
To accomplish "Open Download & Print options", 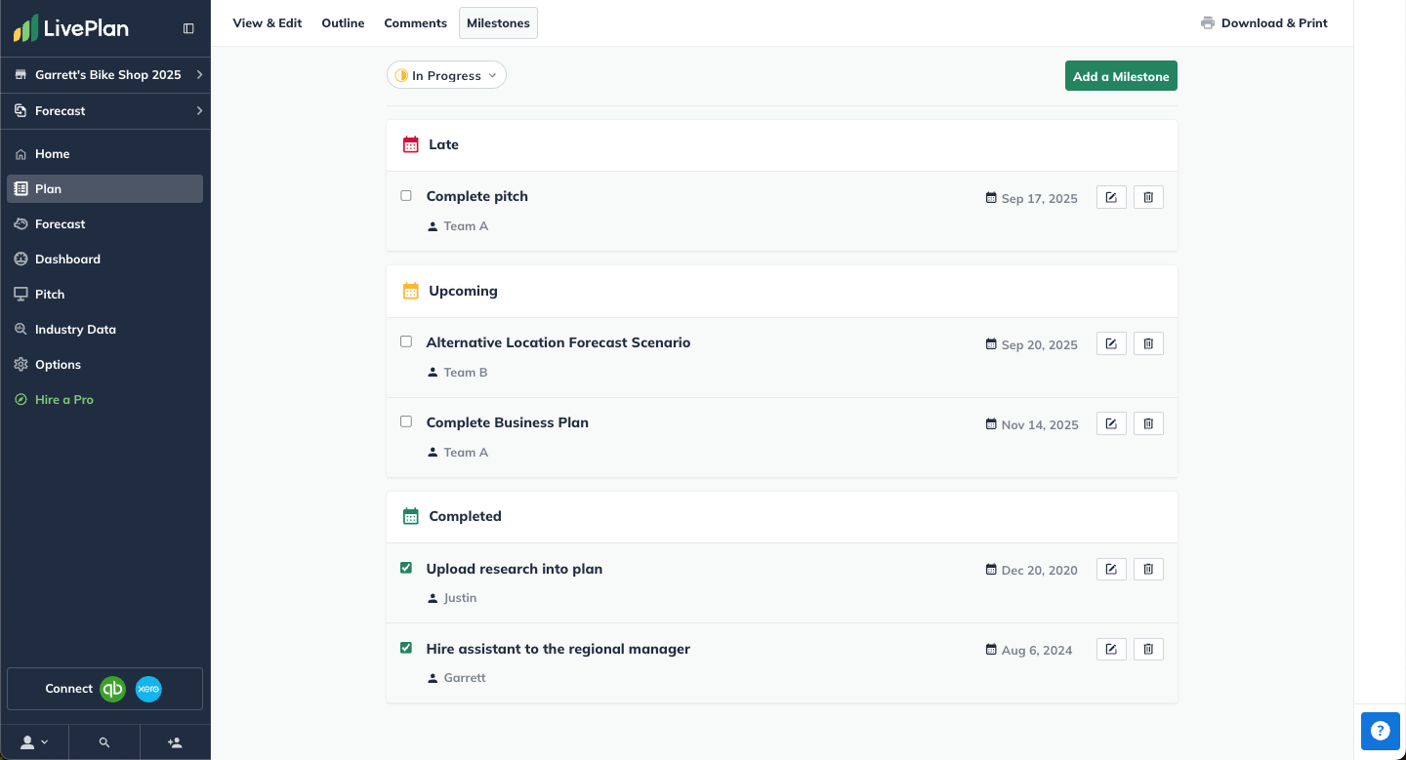I will click(x=1263, y=22).
